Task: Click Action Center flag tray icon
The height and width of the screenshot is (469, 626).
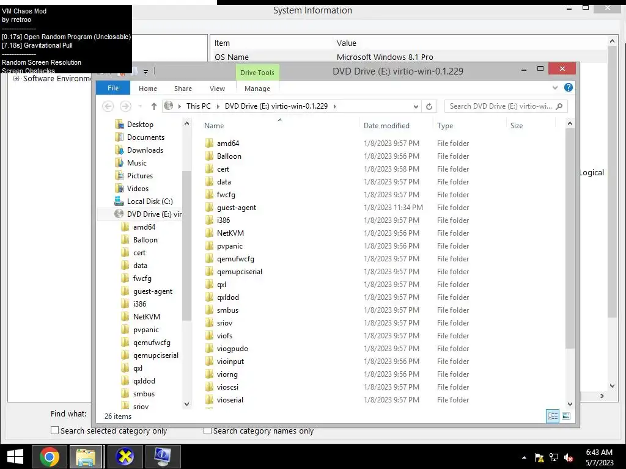Action: point(539,457)
